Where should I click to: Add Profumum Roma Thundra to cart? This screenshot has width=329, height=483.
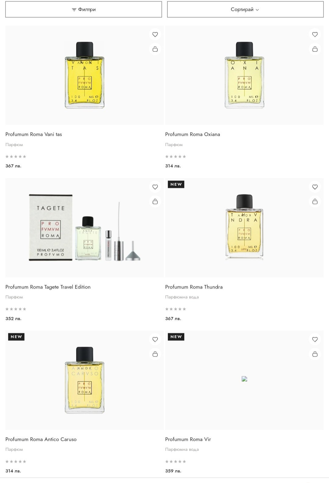315,201
